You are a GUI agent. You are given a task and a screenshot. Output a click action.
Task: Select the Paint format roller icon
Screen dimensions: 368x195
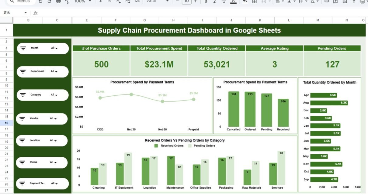[67, 2]
